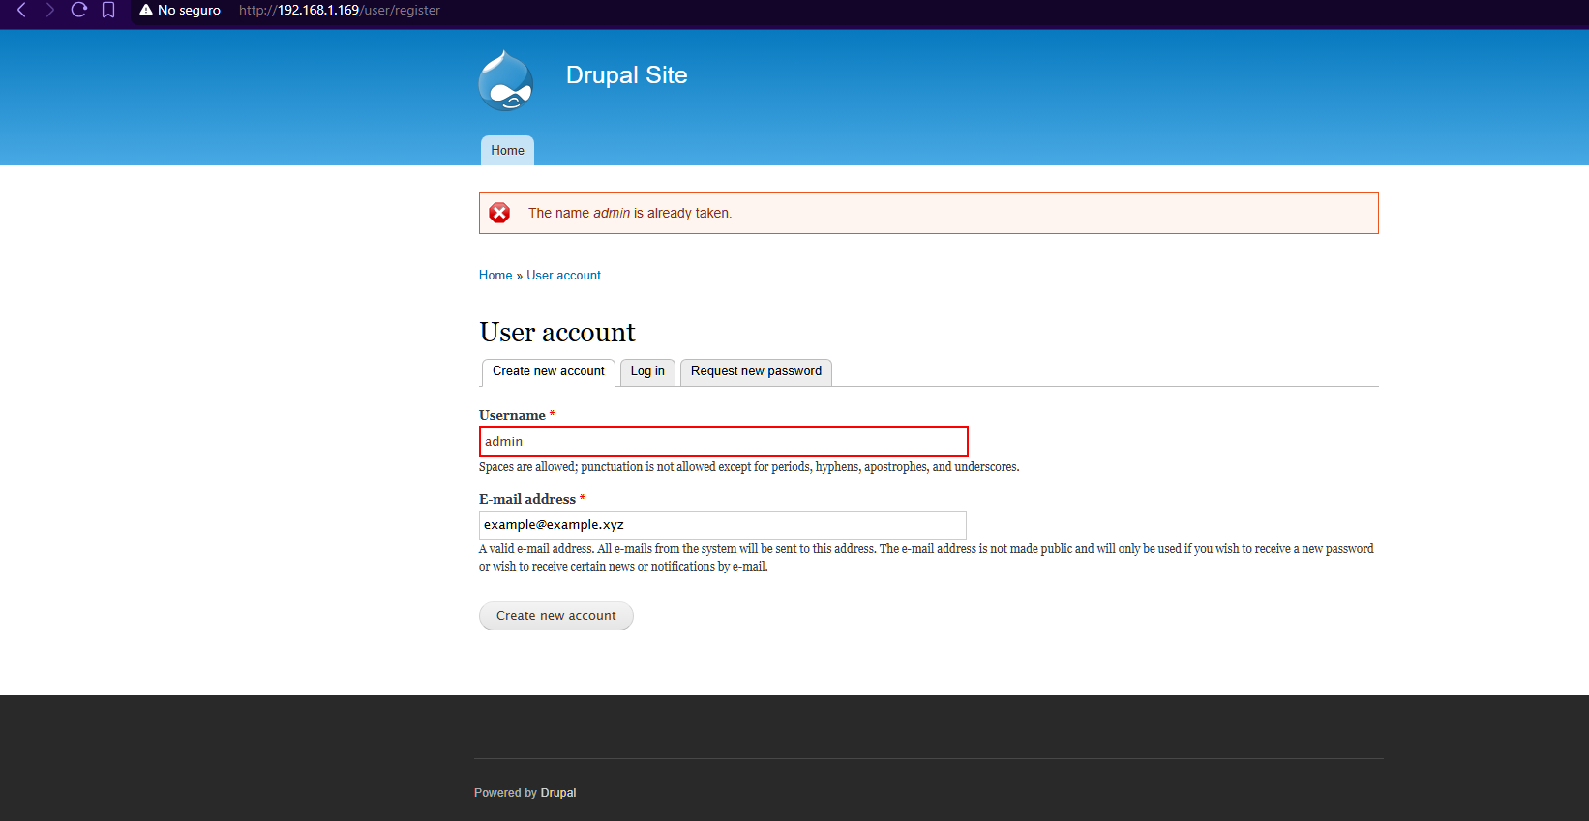Viewport: 1589px width, 821px height.
Task: Click the 'Spaces are allowed' help text
Action: pos(749,467)
